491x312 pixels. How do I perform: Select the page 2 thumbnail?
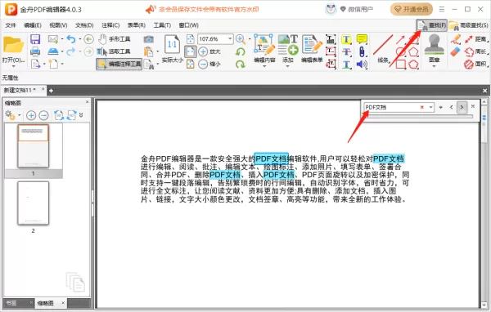coord(34,203)
